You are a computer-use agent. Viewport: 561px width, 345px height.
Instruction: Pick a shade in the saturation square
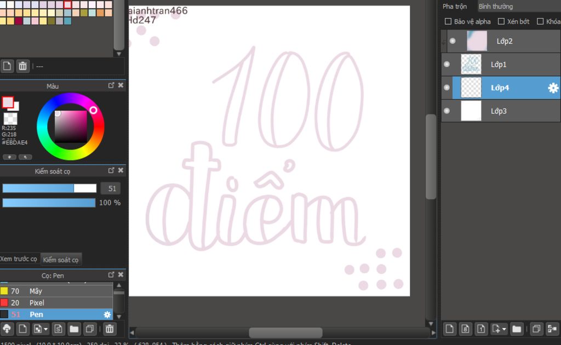(71, 127)
